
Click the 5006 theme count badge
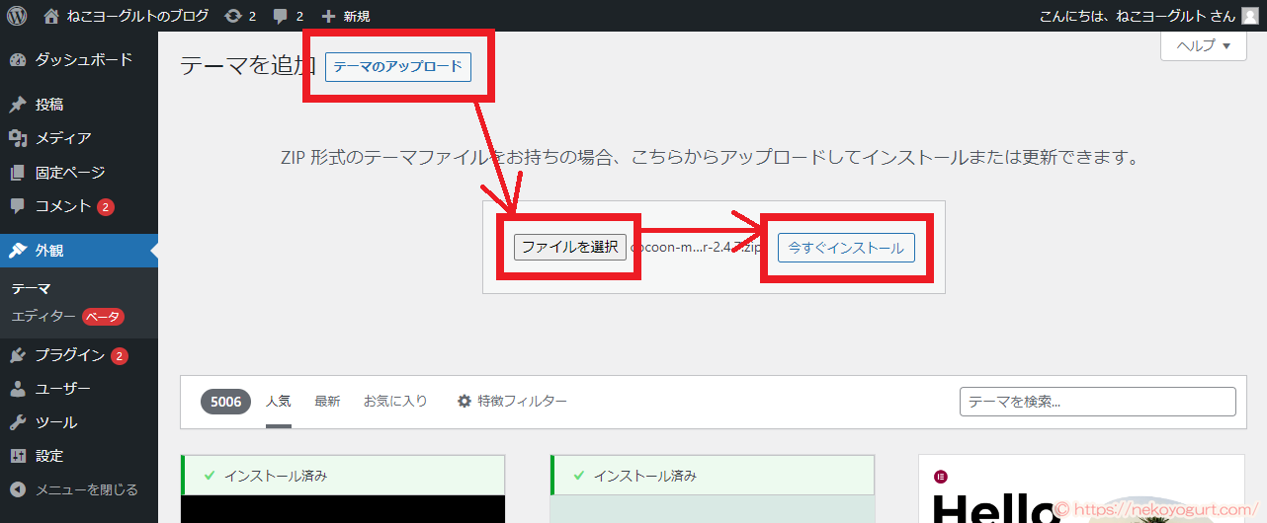pos(225,402)
